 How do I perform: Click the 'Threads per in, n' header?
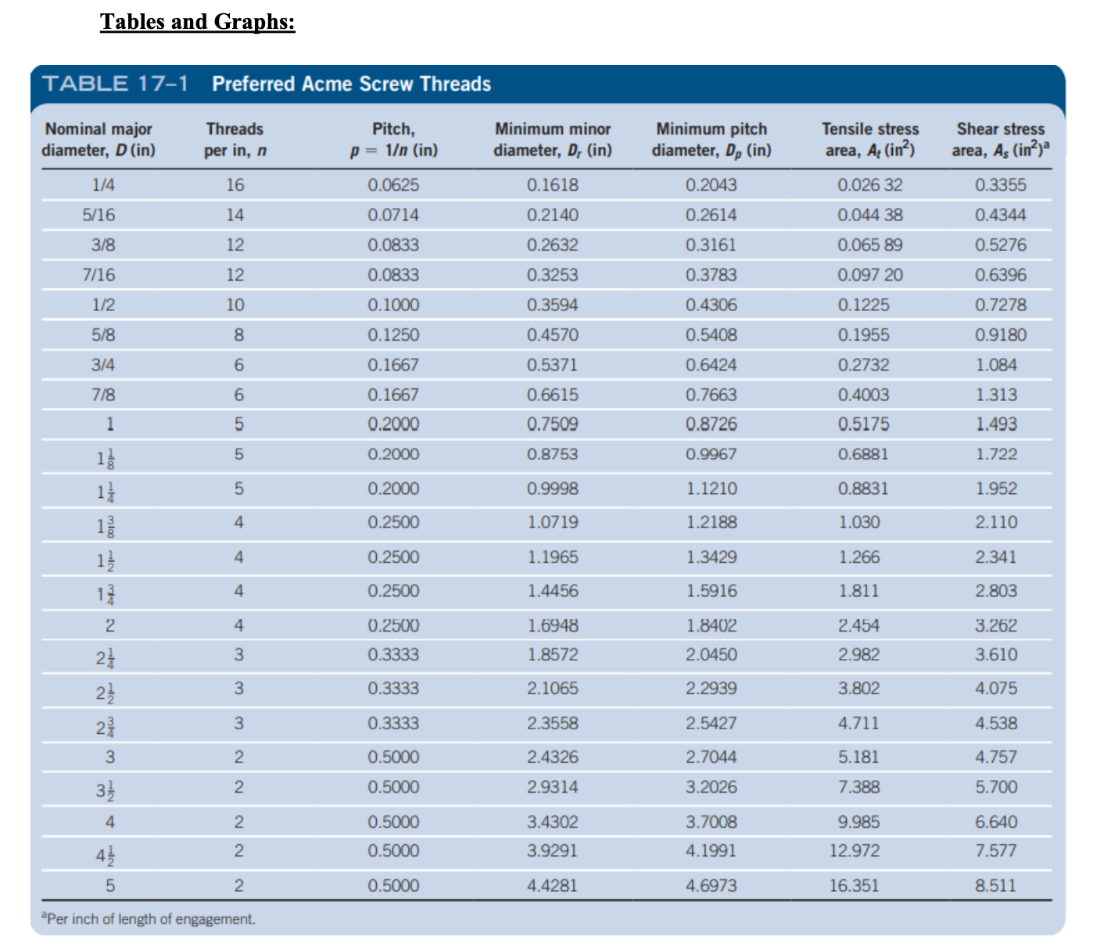point(235,139)
